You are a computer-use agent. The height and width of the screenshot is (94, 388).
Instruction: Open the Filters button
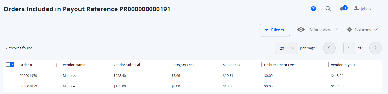point(275,30)
